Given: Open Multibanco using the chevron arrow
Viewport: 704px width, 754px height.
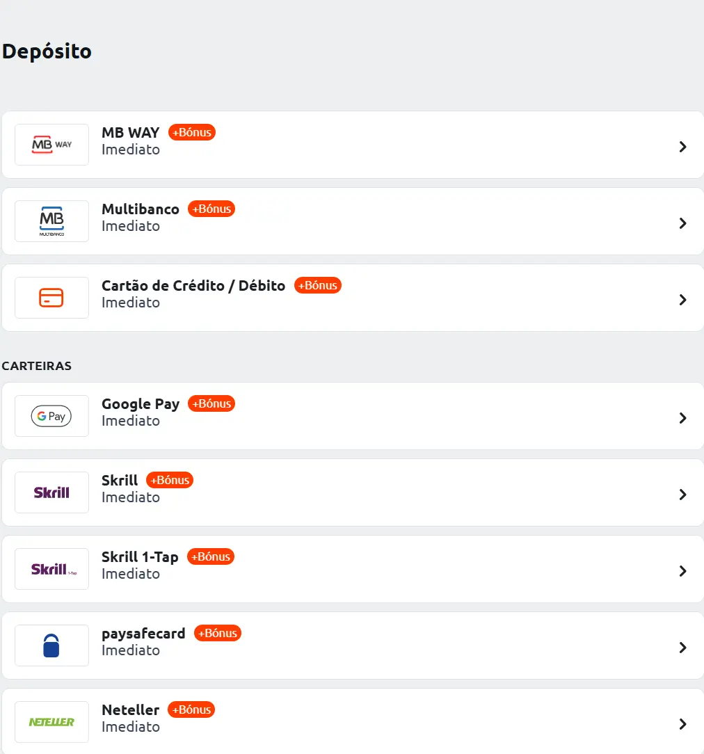Looking at the screenshot, I should (x=682, y=223).
